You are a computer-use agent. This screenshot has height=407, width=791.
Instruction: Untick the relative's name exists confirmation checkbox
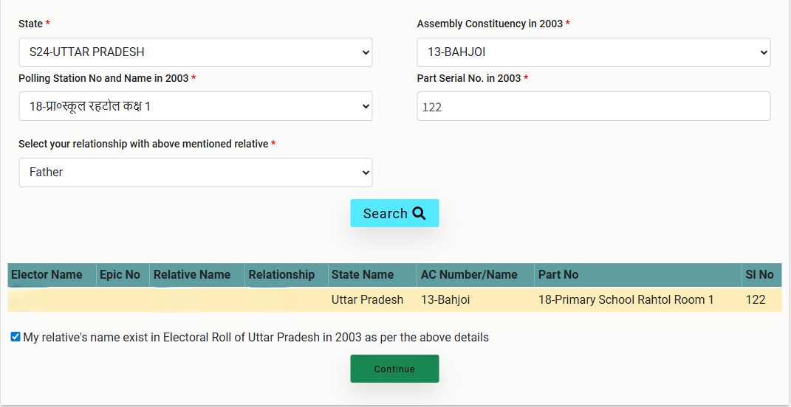click(x=16, y=337)
